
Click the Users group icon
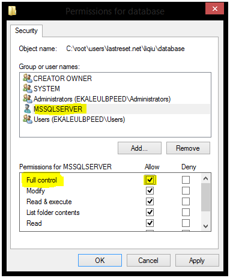tap(27, 119)
